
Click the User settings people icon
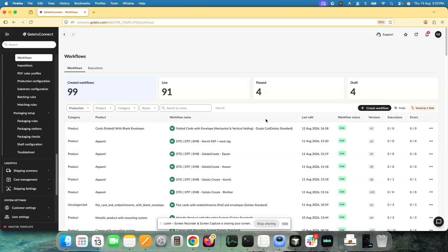point(7,217)
